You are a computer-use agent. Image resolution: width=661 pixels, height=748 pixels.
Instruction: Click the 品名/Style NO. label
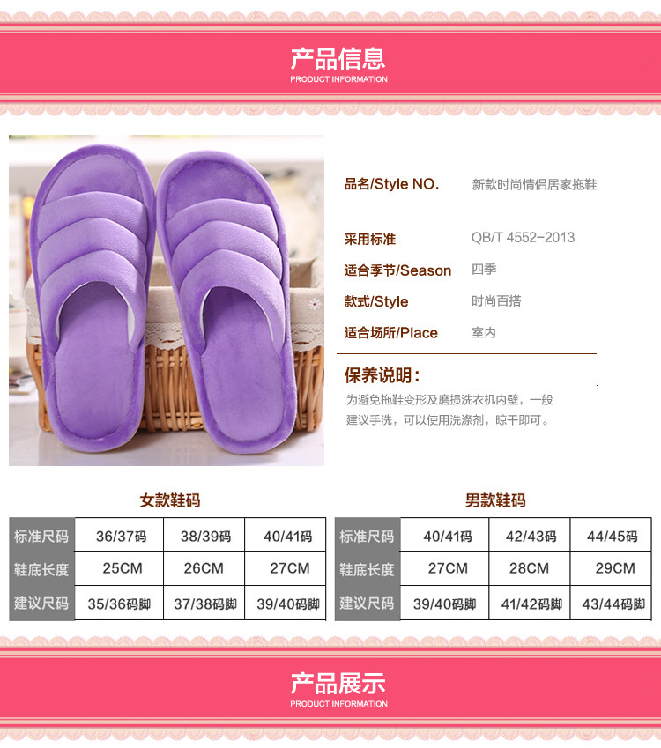coord(392,183)
